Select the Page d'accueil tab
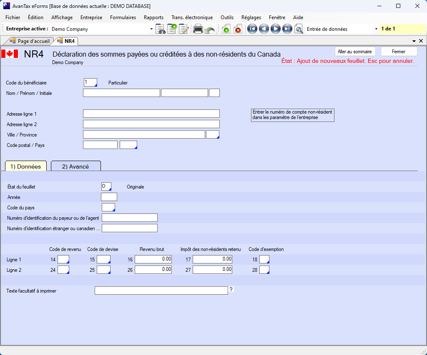 (x=30, y=41)
